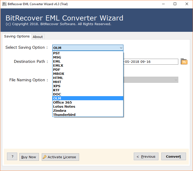Open the Select Saving Option combo box
This screenshot has width=193, height=171.
pos(88,48)
